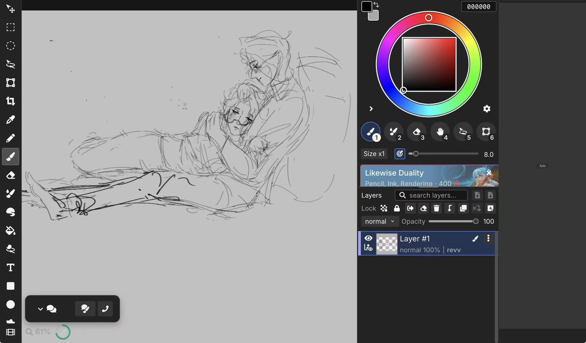The width and height of the screenshot is (586, 343).
Task: Select the brush tool in left toolbar
Action: pyautogui.click(x=10, y=157)
